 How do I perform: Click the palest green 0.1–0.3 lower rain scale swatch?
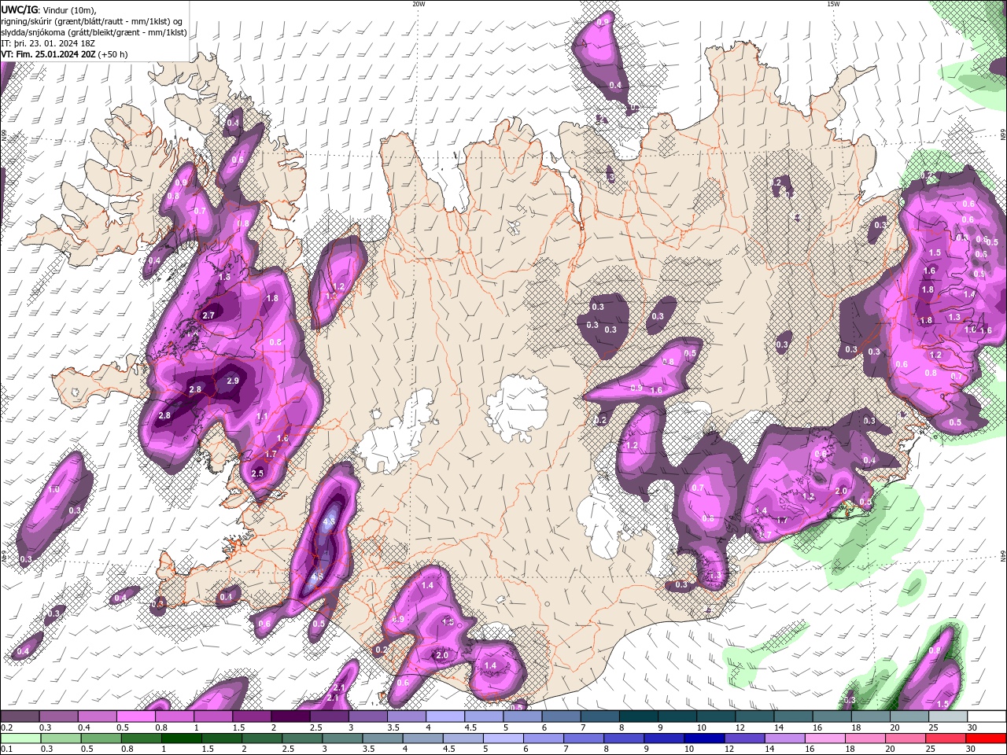click(21, 738)
